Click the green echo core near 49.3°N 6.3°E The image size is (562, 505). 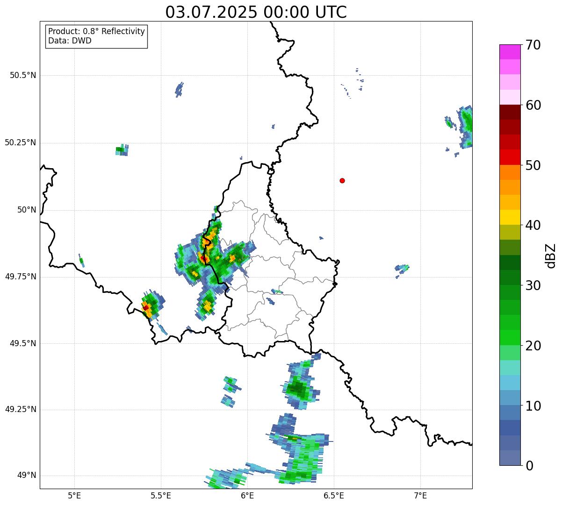click(298, 388)
